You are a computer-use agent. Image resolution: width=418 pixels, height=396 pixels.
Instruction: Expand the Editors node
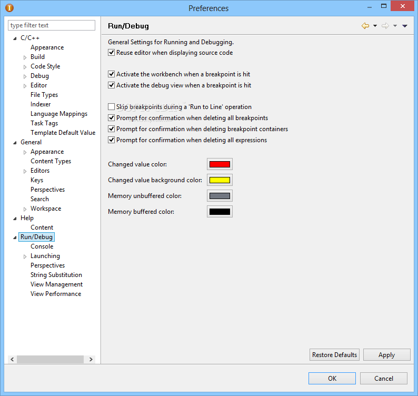point(25,171)
